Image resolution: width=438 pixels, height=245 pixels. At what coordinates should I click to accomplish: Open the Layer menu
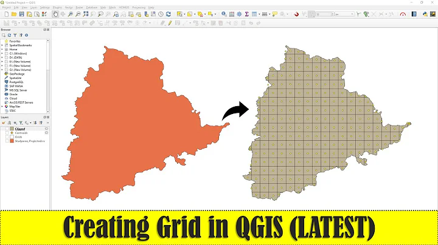pyautogui.click(x=33, y=7)
